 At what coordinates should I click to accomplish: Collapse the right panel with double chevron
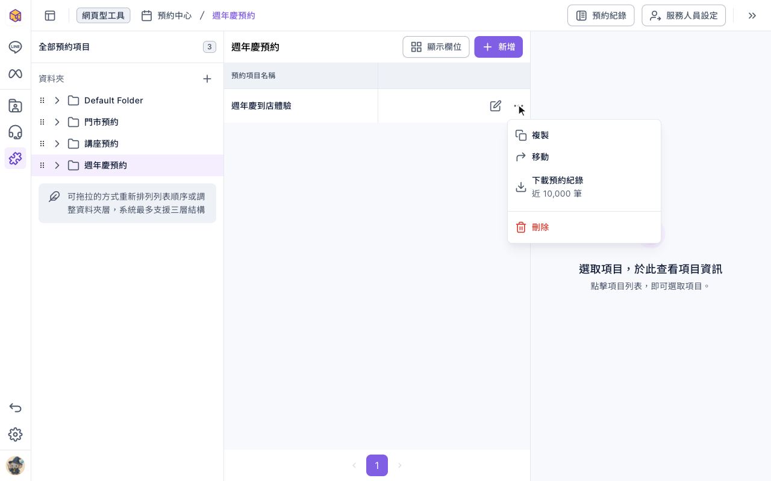click(752, 16)
